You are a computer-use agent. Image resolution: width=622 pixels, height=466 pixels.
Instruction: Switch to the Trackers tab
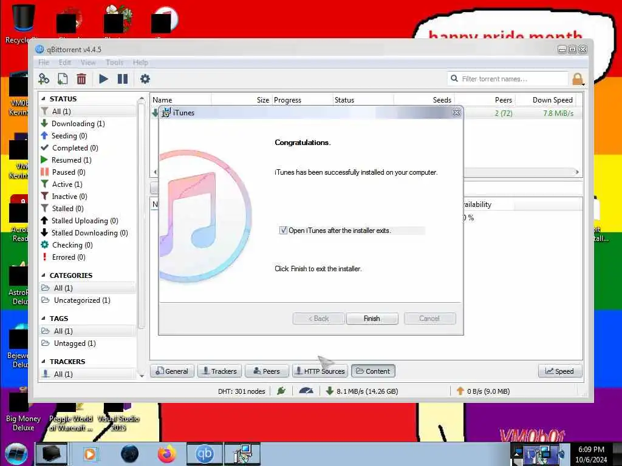pos(219,371)
